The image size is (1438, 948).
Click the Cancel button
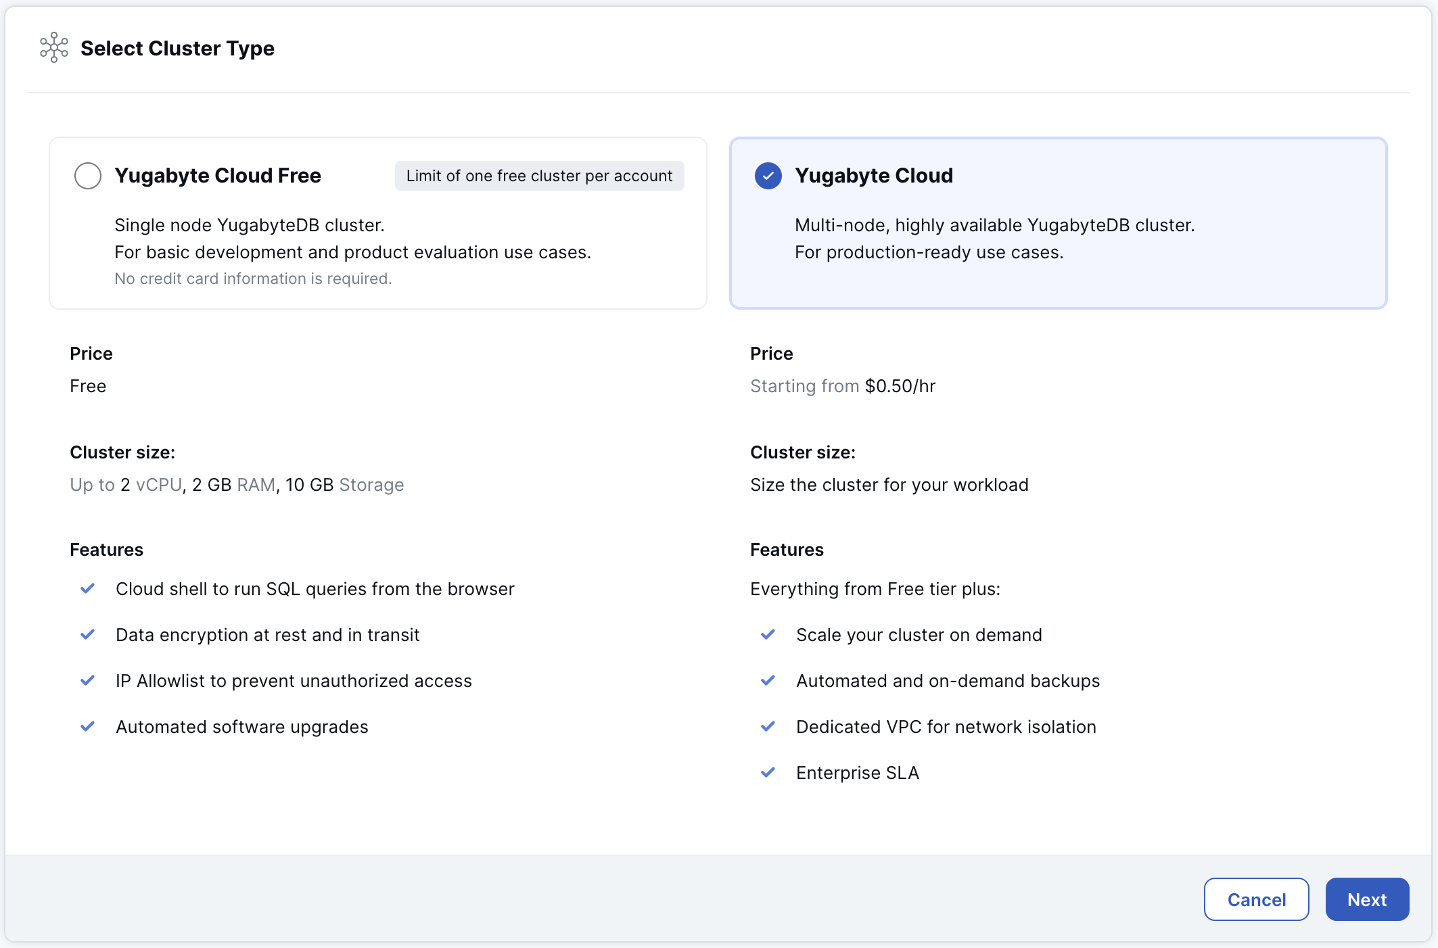[1257, 899]
